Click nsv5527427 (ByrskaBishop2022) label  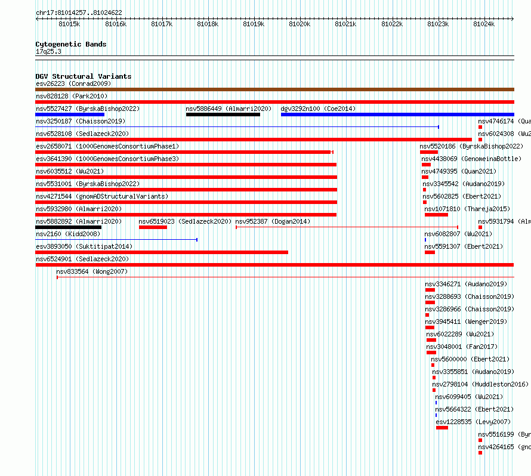coord(88,109)
